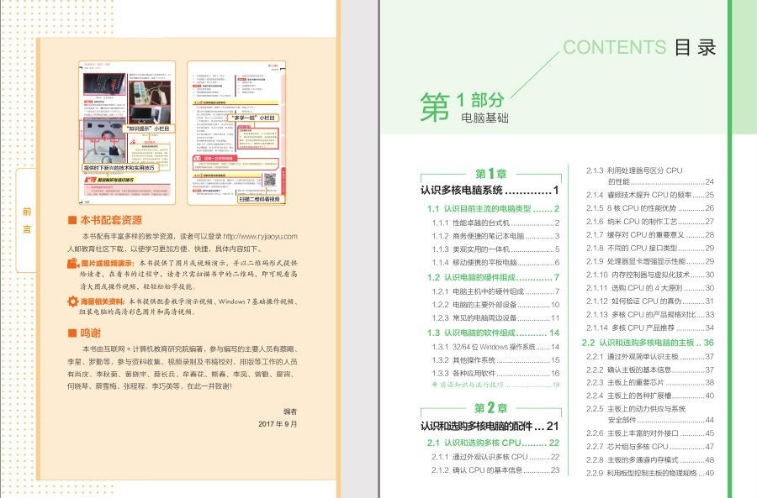Open entry 1.3.2 其他操作系统
Screen dimensions: 757x498
coord(495,360)
